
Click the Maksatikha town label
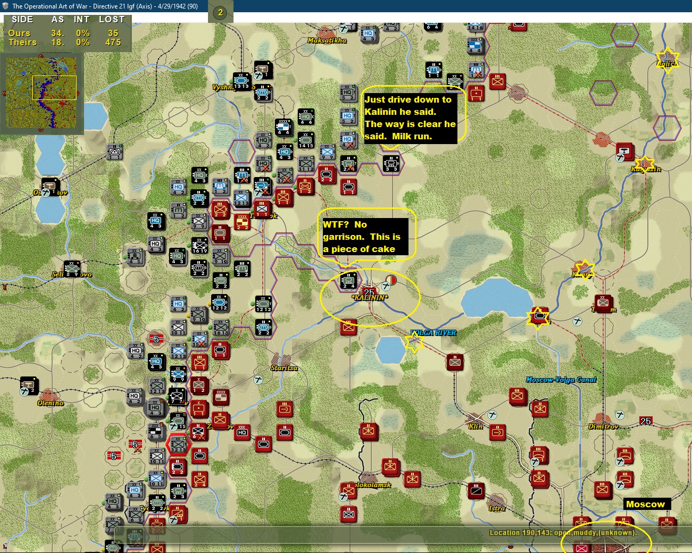327,40
